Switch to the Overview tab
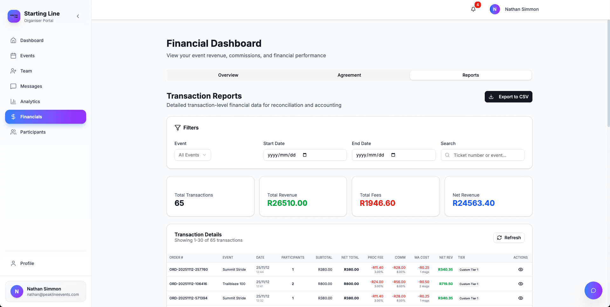 (x=228, y=75)
